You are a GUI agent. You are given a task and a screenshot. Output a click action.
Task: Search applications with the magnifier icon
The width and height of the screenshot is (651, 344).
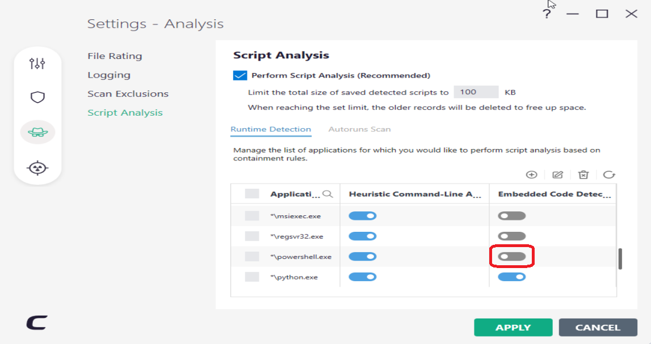[x=327, y=194]
